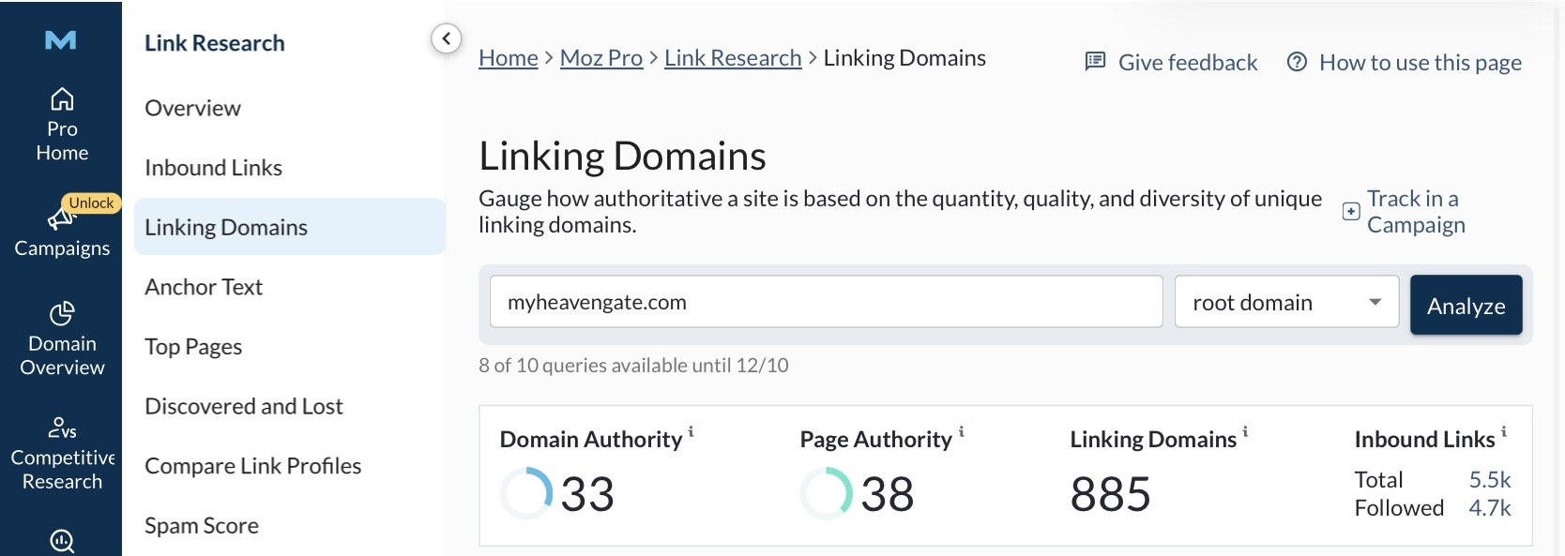Open the root domain dropdown
Viewport: 1565px width, 556px height.
[x=1286, y=302]
